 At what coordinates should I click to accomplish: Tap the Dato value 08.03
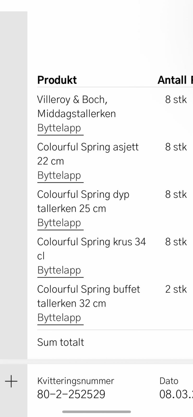(x=176, y=394)
